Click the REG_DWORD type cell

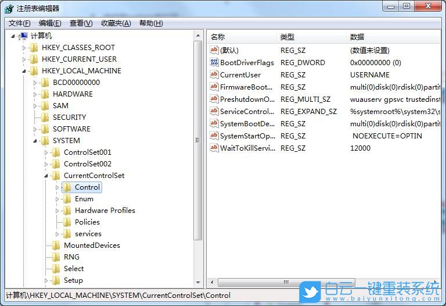click(303, 62)
